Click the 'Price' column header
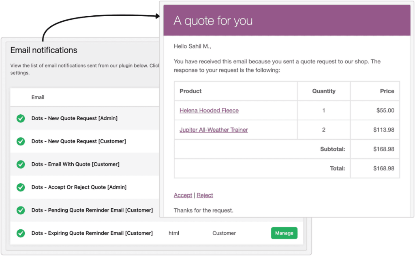Screen dimensions: 415x256 pos(387,91)
